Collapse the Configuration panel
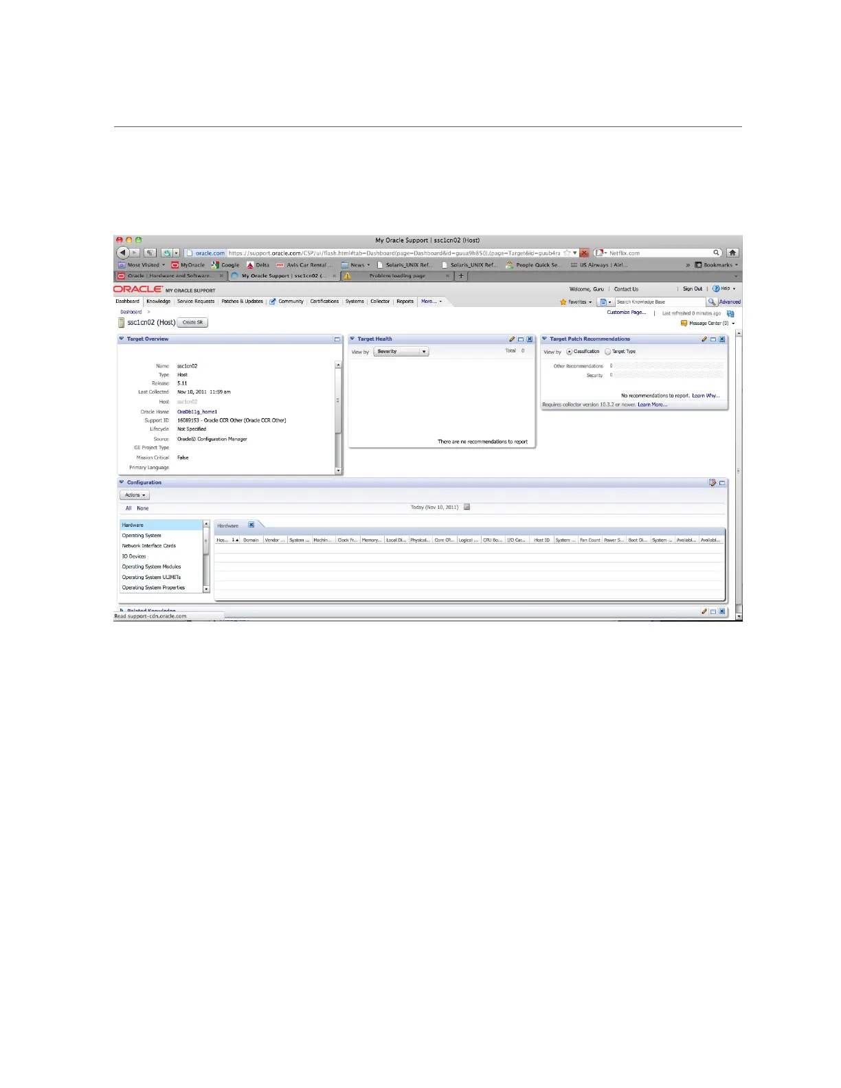This screenshot has width=841, height=1088. pos(122,482)
